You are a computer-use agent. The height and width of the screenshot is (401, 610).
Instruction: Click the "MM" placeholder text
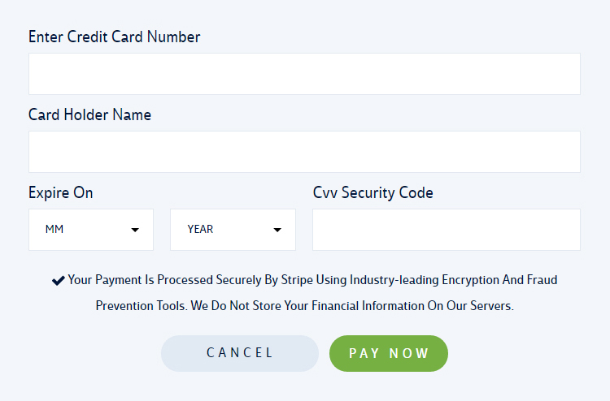coord(54,230)
